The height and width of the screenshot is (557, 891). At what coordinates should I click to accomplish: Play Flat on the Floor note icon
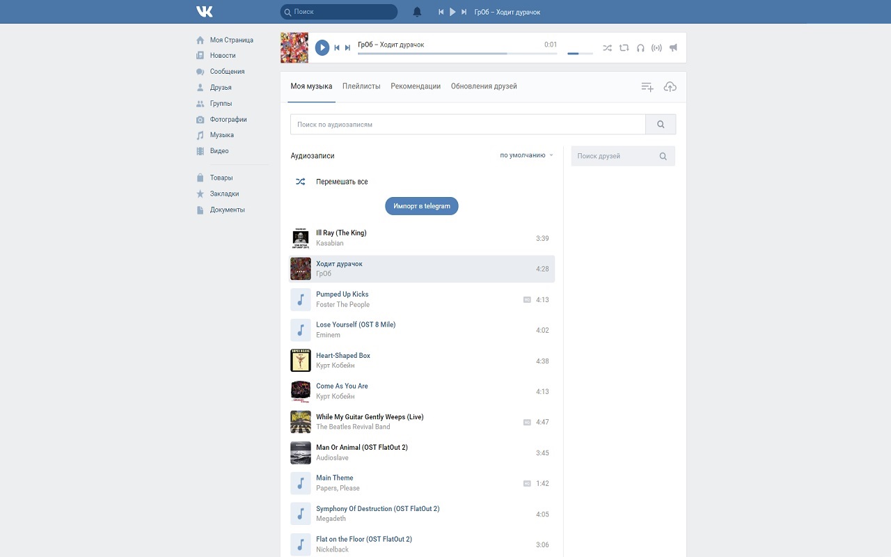(301, 544)
